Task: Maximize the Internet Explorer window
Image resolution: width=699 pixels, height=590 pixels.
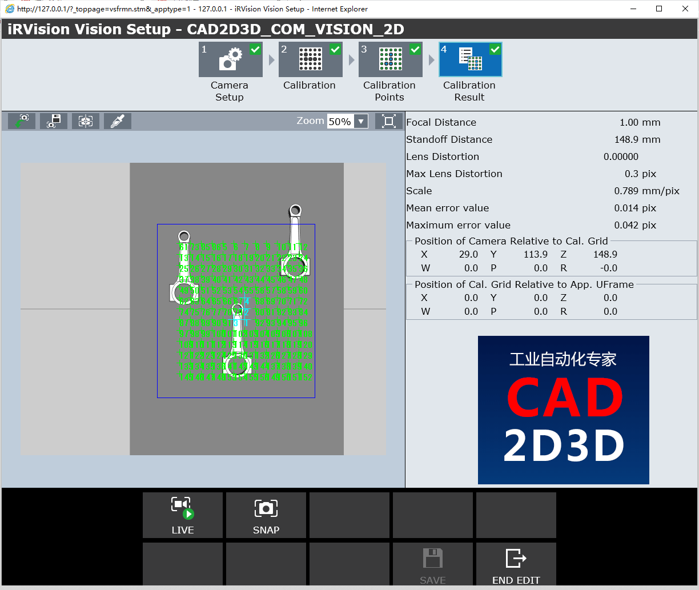Action: [659, 9]
